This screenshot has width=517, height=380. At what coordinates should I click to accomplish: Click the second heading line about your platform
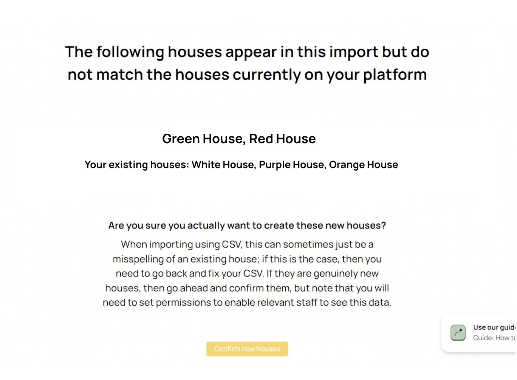[247, 74]
